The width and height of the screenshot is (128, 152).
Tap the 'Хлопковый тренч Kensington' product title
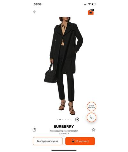point(64,131)
